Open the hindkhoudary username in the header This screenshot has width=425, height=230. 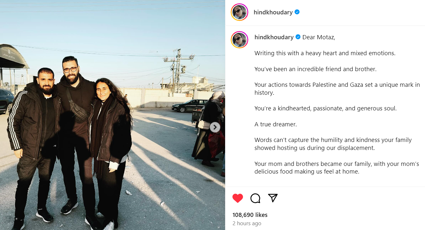(273, 12)
